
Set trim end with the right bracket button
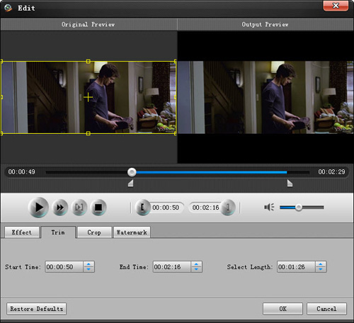[x=228, y=208]
